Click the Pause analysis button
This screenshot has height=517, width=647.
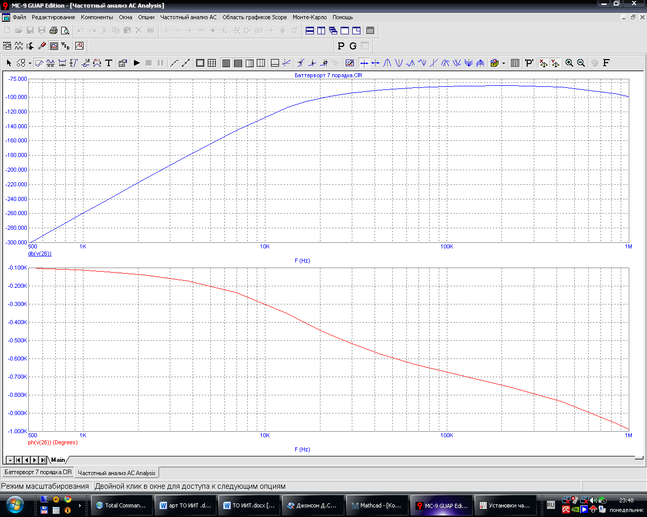pos(161,63)
